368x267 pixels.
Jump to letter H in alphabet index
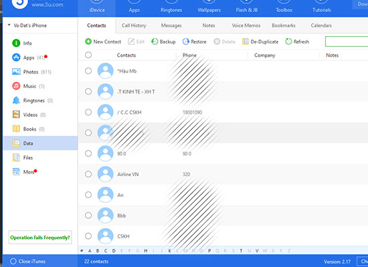click(x=146, y=251)
